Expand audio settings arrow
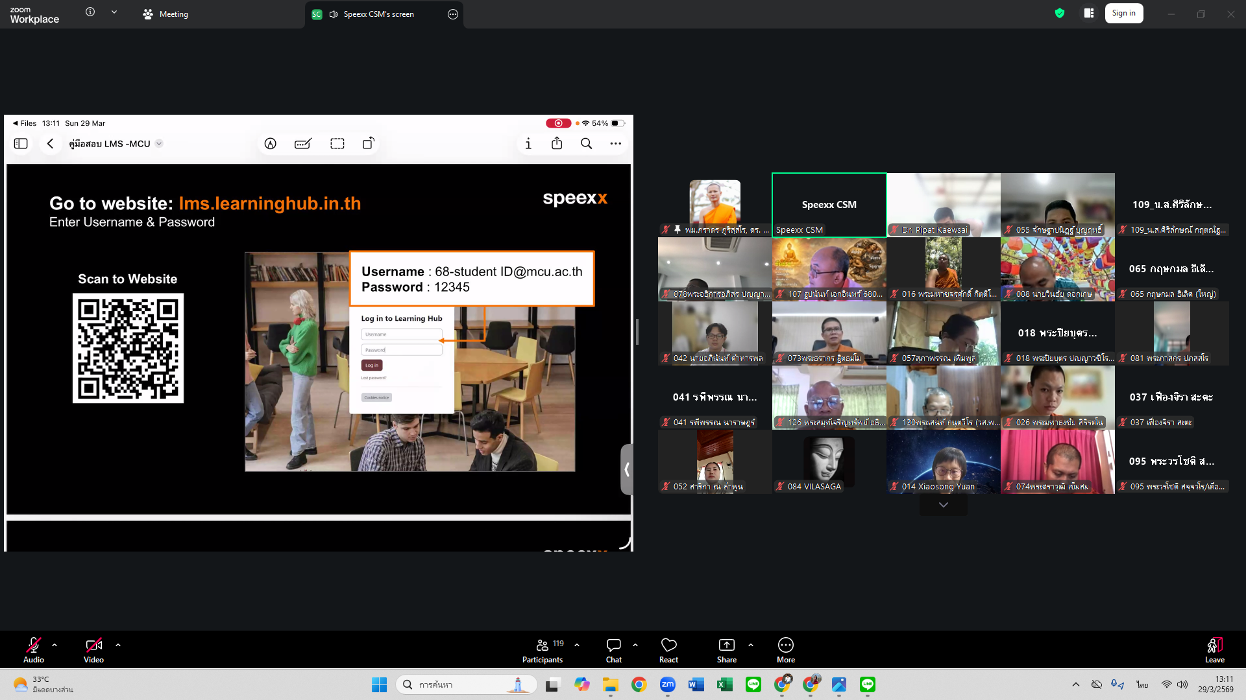The image size is (1246, 700). point(55,645)
